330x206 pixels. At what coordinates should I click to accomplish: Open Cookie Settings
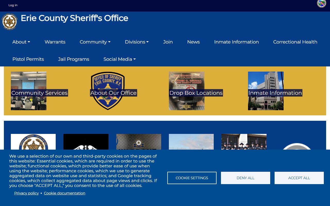(x=192, y=178)
